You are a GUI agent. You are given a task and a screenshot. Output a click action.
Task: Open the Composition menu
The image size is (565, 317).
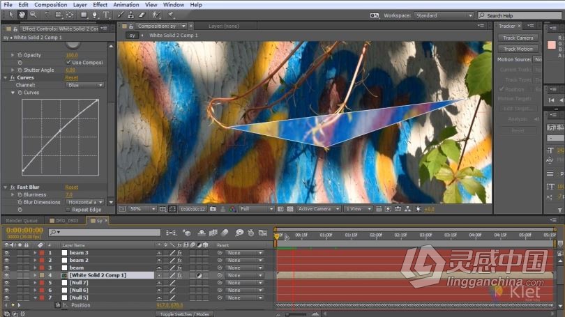(x=50, y=5)
